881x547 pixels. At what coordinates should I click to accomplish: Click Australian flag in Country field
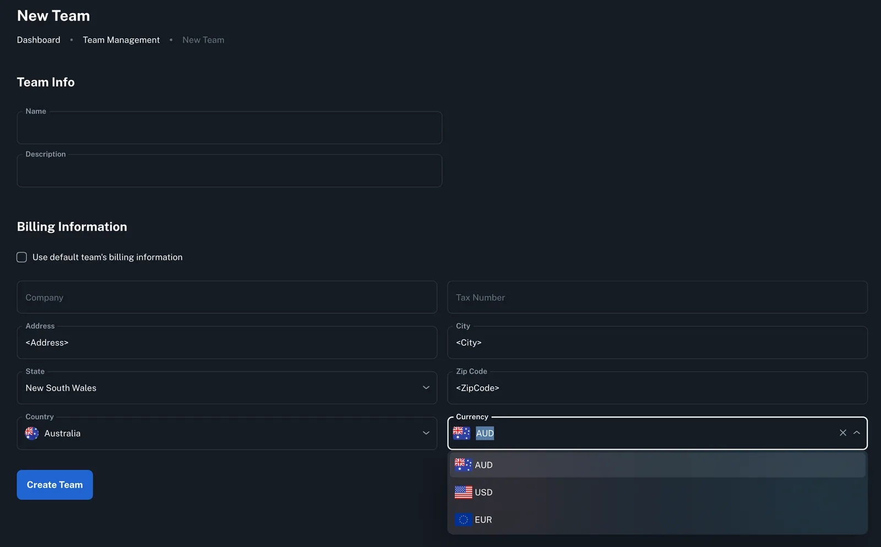[x=32, y=434]
